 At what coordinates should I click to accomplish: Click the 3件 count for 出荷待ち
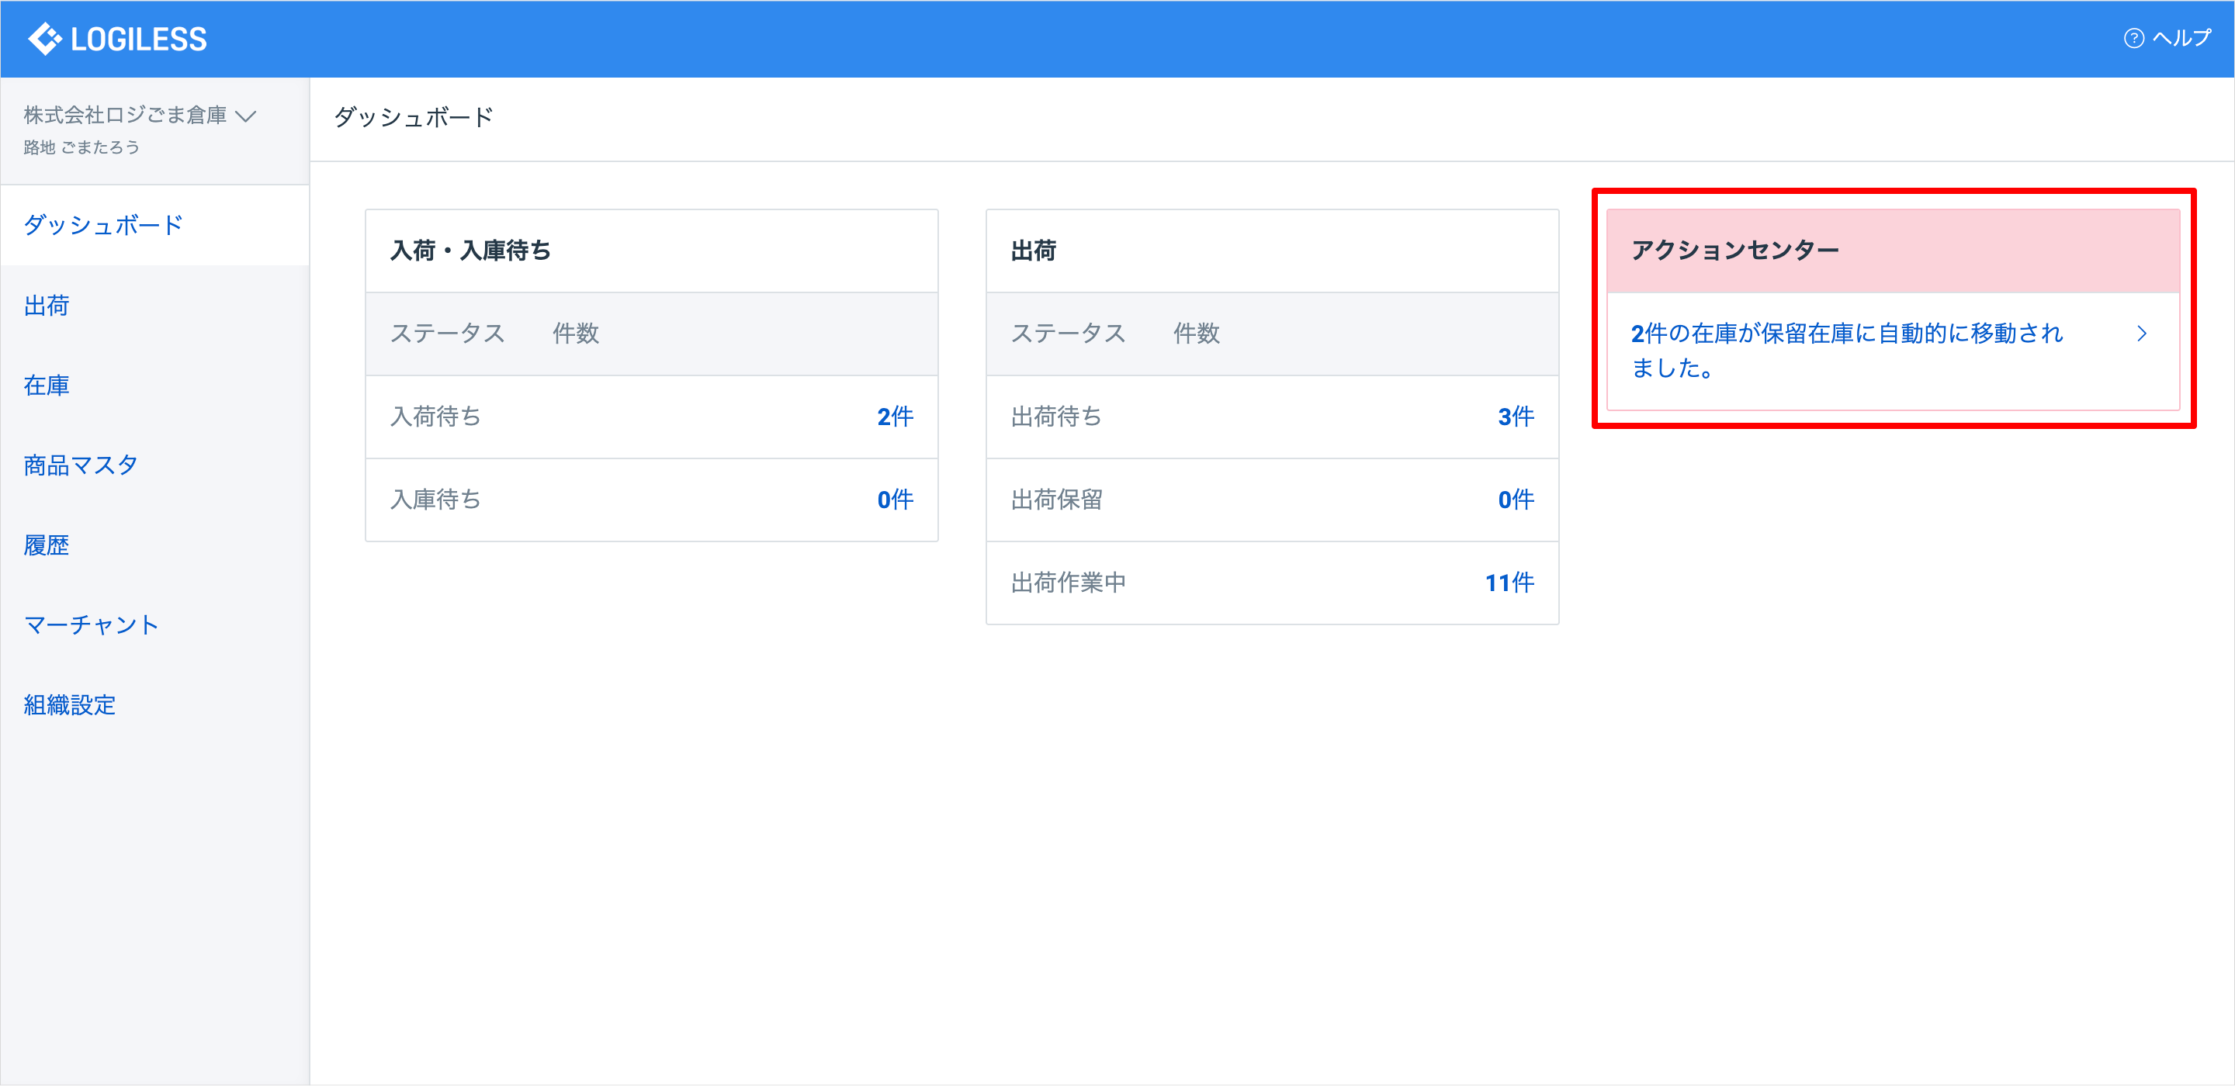click(1516, 417)
